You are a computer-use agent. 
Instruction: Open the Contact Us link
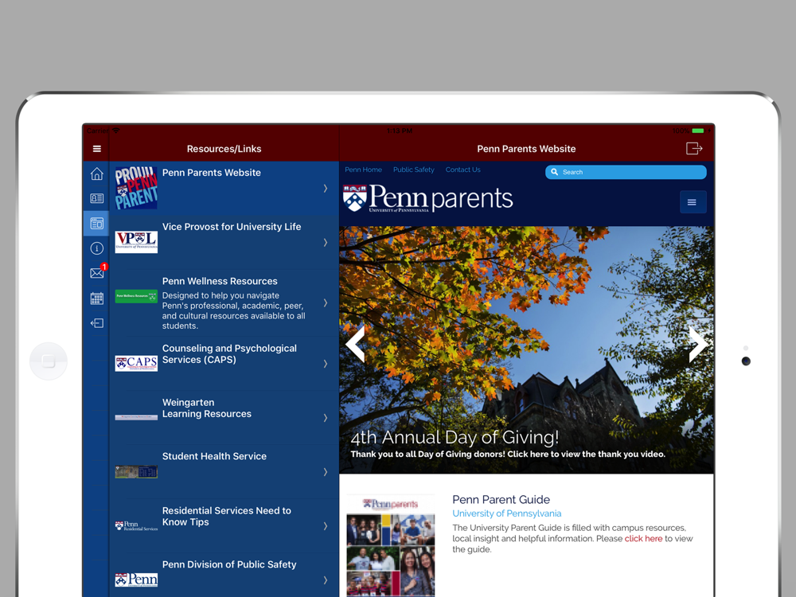(463, 170)
